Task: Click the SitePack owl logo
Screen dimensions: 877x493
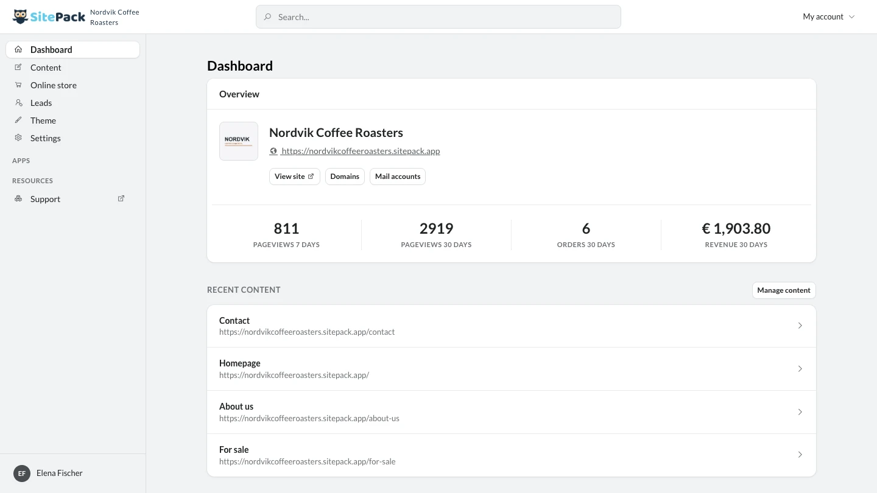Action: [49, 16]
